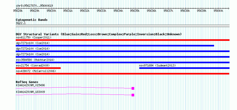
Task: Select the dgv7271n100 blue gain bar
Action: 115,46
